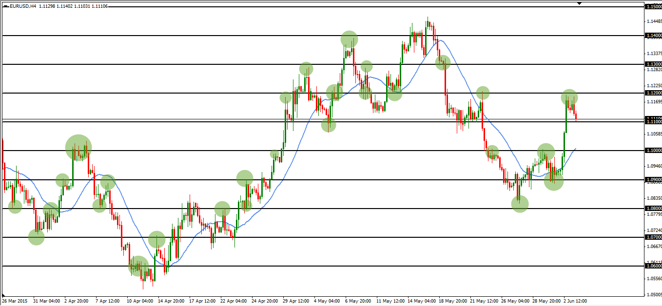Select the 1.1500 price label on axis
The height and width of the screenshot is (306, 662).
(x=653, y=7)
